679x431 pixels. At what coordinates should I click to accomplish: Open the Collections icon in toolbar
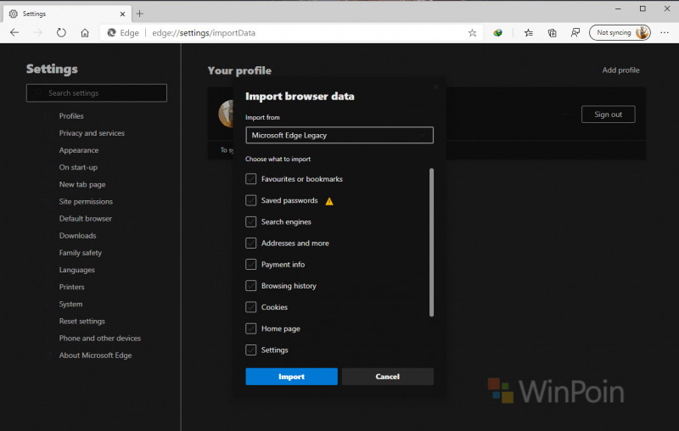click(553, 33)
